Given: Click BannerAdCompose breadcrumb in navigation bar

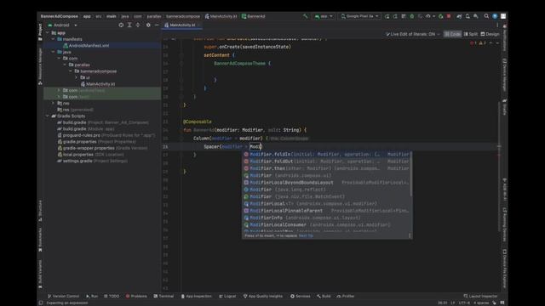Looking at the screenshot, I should (59, 16).
